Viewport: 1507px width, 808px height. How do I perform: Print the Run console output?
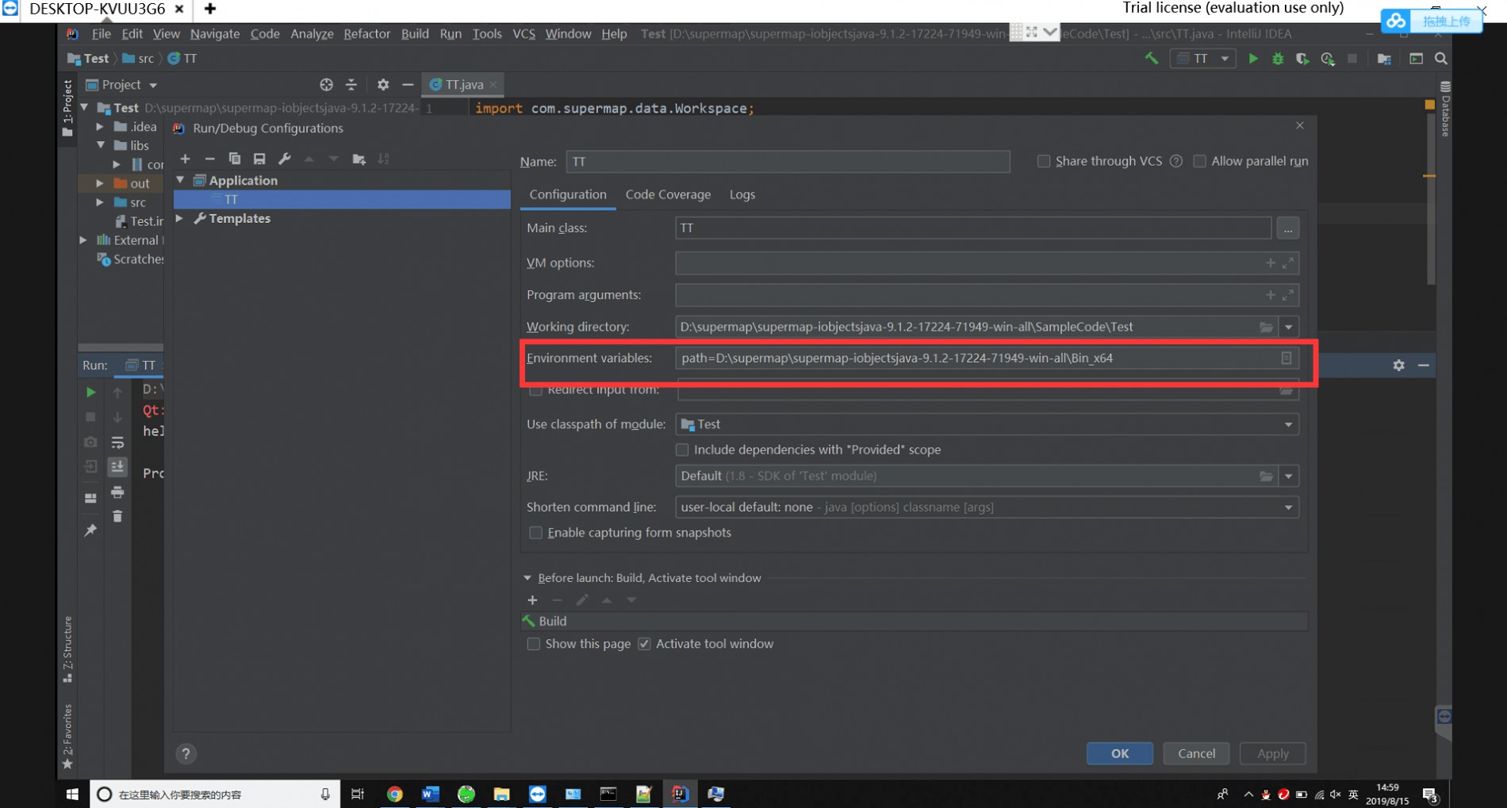(x=117, y=492)
